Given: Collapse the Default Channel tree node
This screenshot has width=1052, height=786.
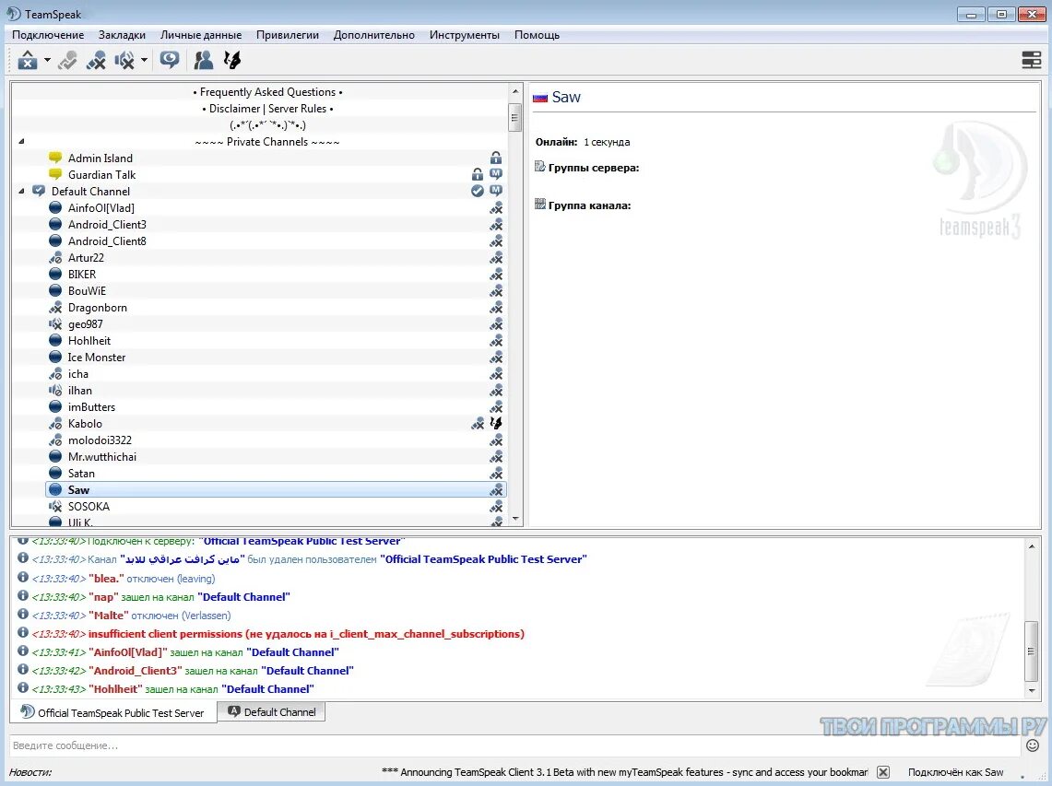Looking at the screenshot, I should point(21,191).
